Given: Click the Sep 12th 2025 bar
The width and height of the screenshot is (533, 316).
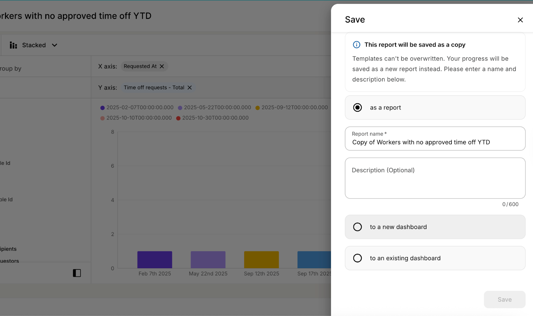Looking at the screenshot, I should click(x=261, y=260).
